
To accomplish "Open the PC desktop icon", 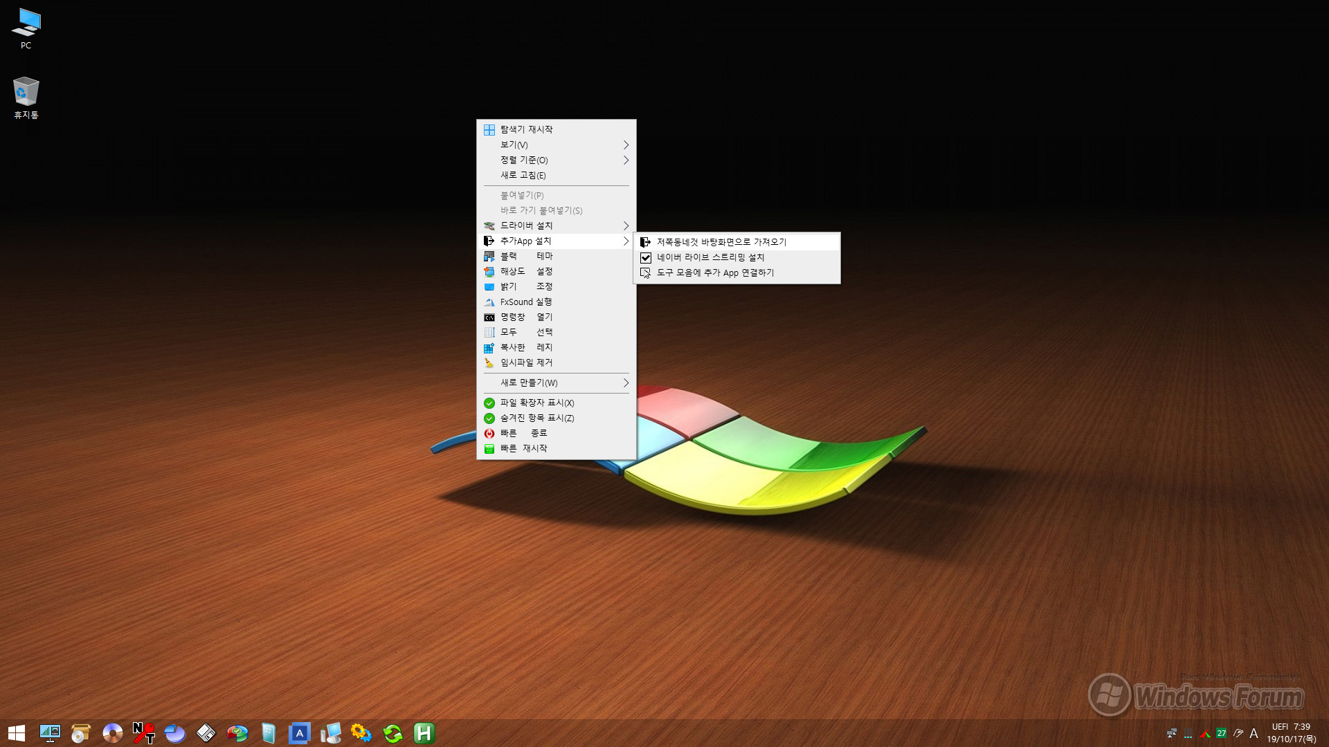I will click(26, 29).
